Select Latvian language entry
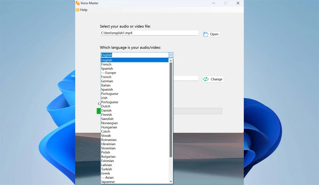This screenshot has width=319, height=185. click(135, 165)
